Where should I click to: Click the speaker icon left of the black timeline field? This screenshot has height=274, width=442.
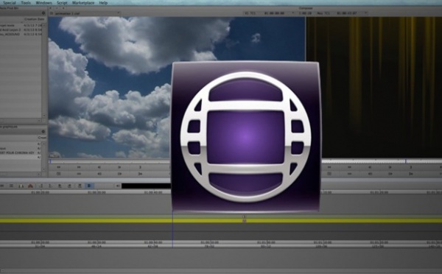click(x=118, y=186)
